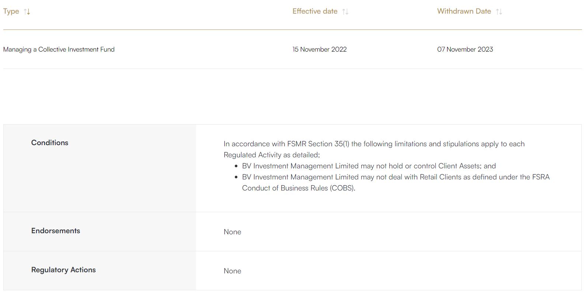Click the Conditions row label
Viewport: 585px width, 294px height.
tap(50, 143)
